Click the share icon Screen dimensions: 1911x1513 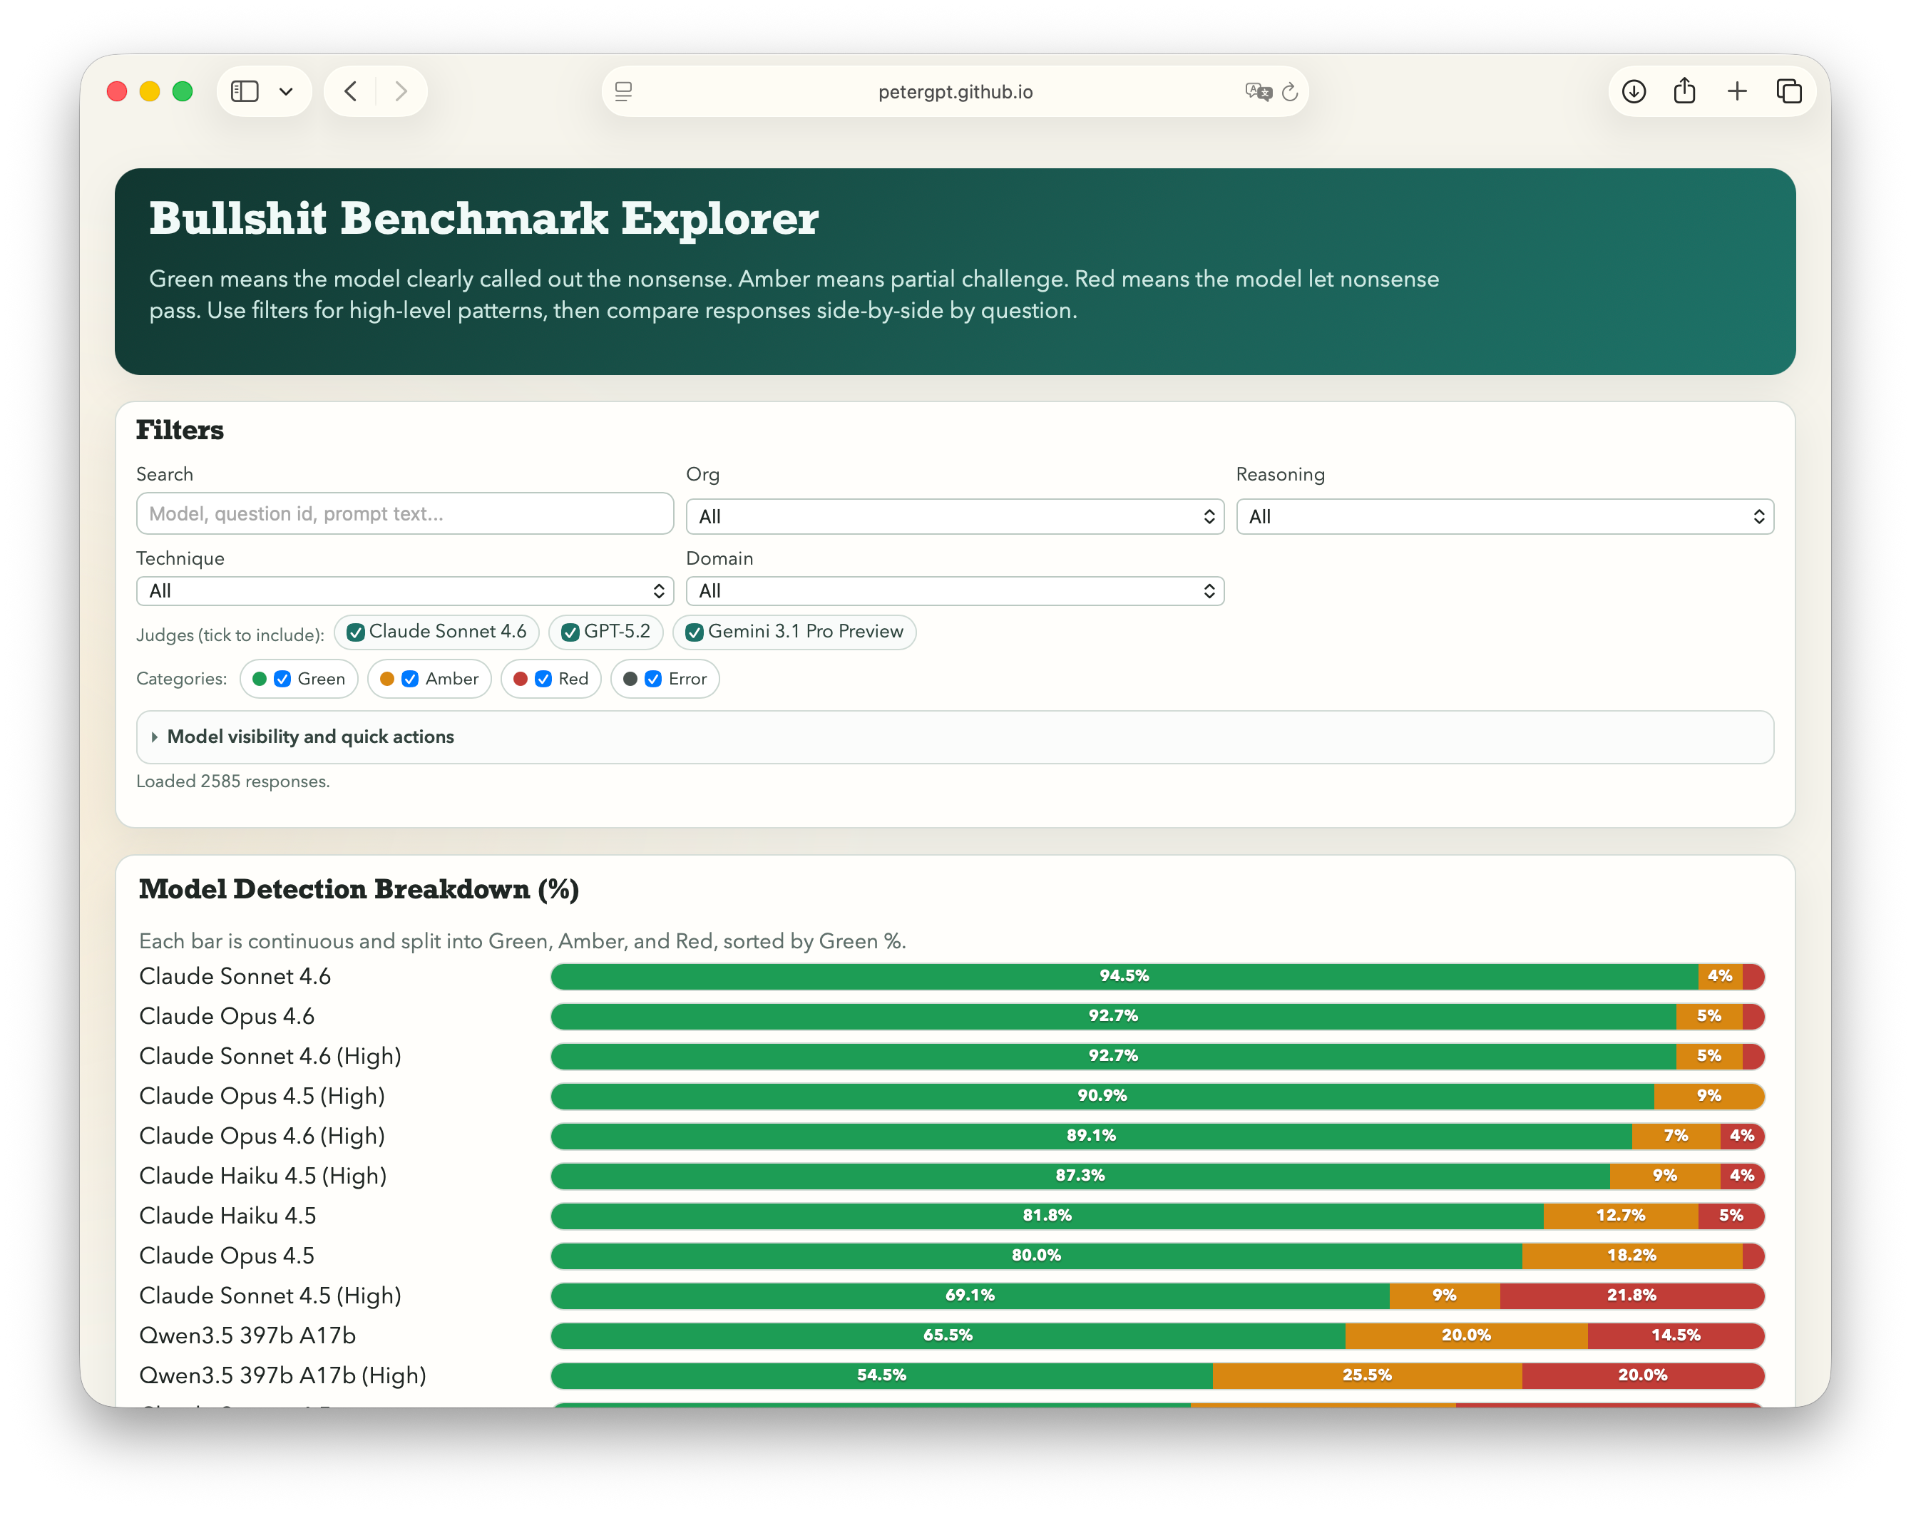click(x=1684, y=91)
